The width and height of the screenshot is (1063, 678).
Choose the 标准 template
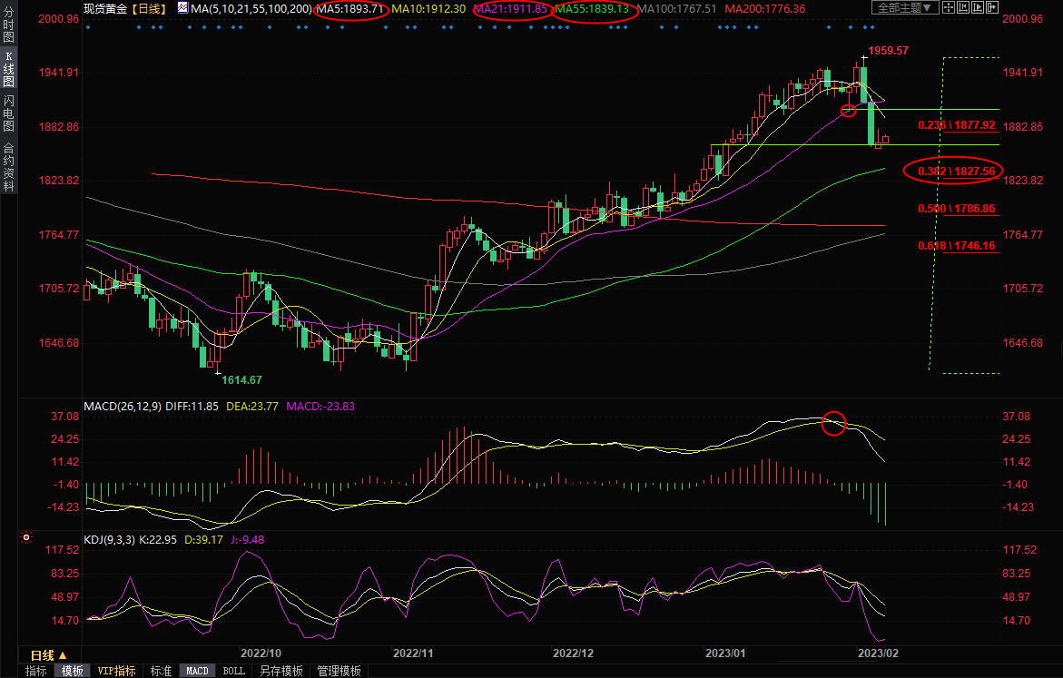click(x=161, y=671)
